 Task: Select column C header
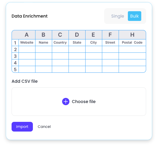coord(60,35)
